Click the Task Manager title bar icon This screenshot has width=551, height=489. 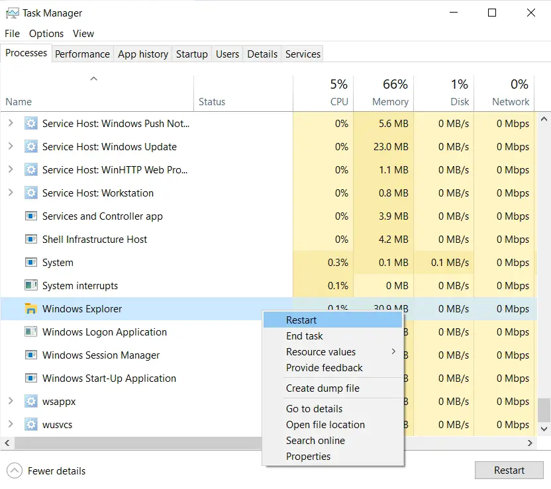(x=13, y=13)
